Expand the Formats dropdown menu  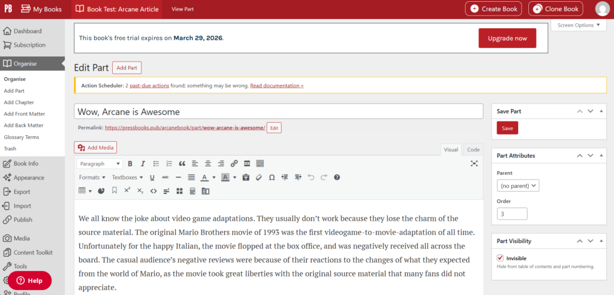pos(92,177)
